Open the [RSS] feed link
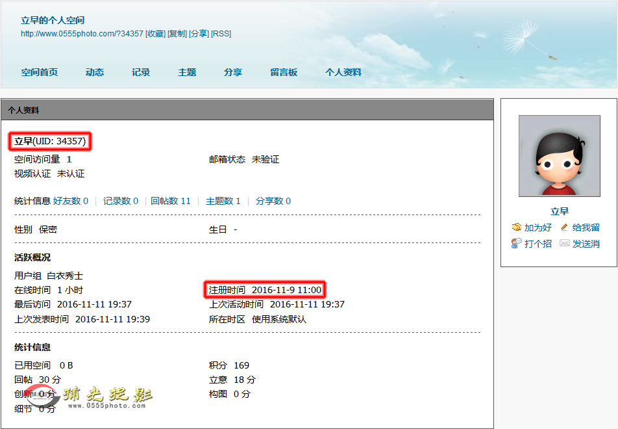The height and width of the screenshot is (429, 618). (221, 34)
